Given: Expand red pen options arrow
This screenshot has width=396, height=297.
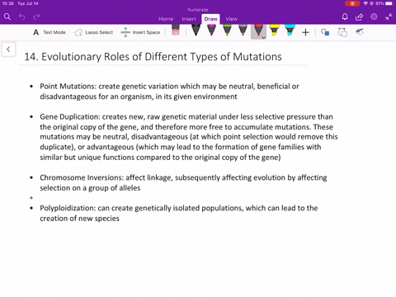Looking at the screenshot, I should pyautogui.click(x=263, y=37).
